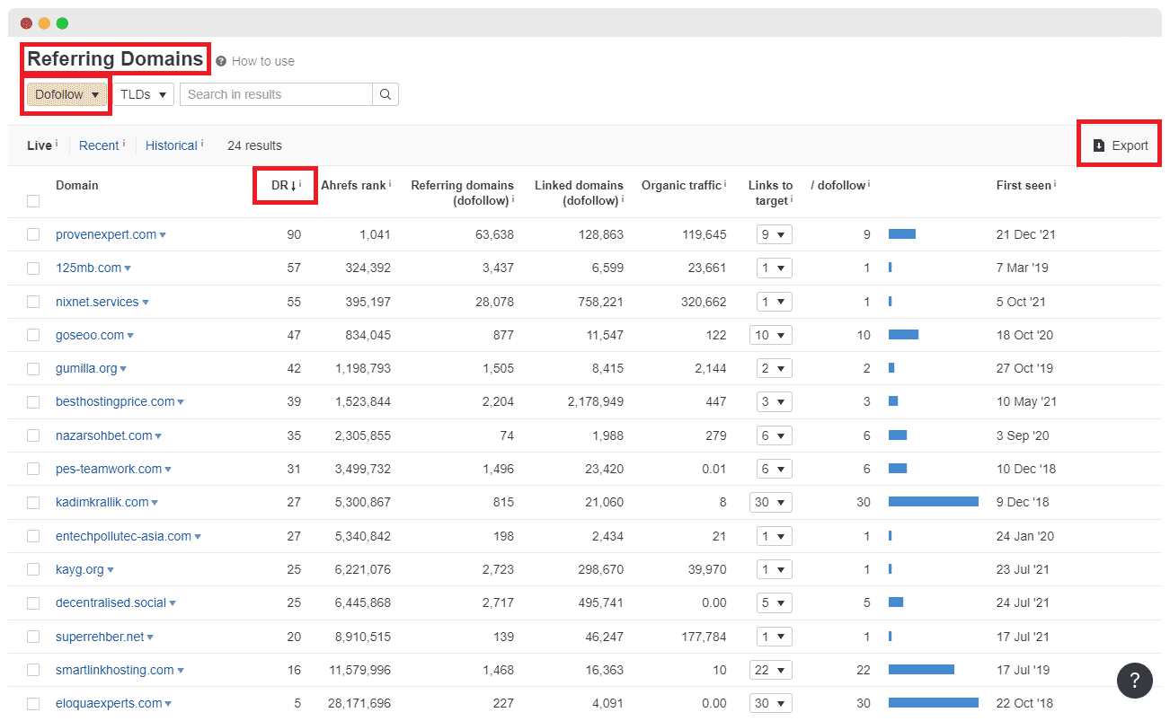
Task: Click info icon beside / dofollow header
Action: [869, 185]
